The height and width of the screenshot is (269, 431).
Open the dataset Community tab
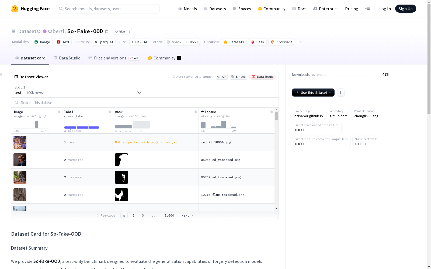point(164,58)
